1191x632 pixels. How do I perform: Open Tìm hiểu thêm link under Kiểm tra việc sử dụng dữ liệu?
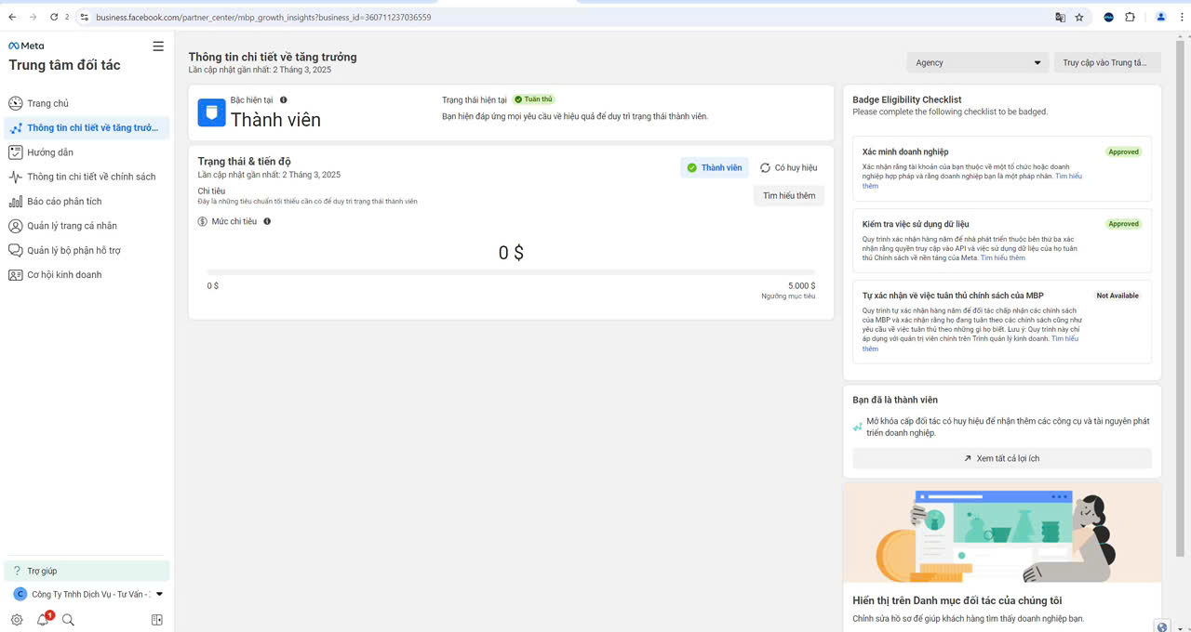1003,257
